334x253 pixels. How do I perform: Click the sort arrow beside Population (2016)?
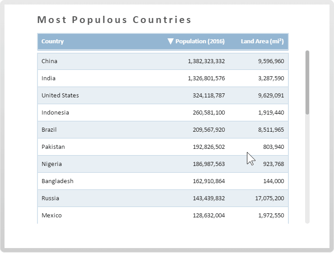(x=170, y=41)
